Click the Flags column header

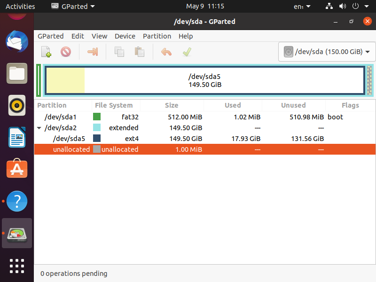point(350,105)
